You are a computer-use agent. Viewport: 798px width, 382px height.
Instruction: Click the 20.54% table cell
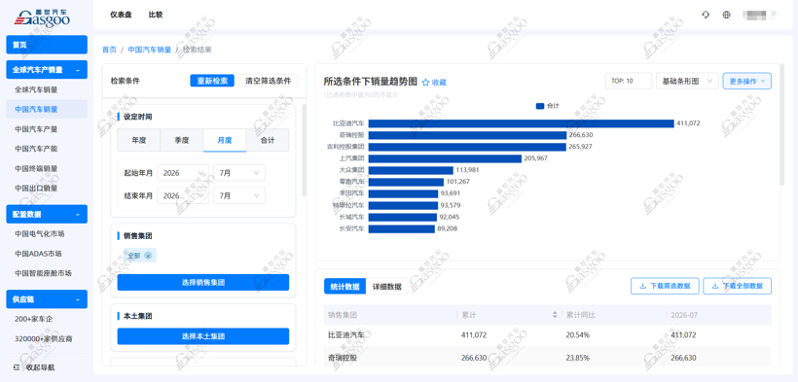[578, 335]
